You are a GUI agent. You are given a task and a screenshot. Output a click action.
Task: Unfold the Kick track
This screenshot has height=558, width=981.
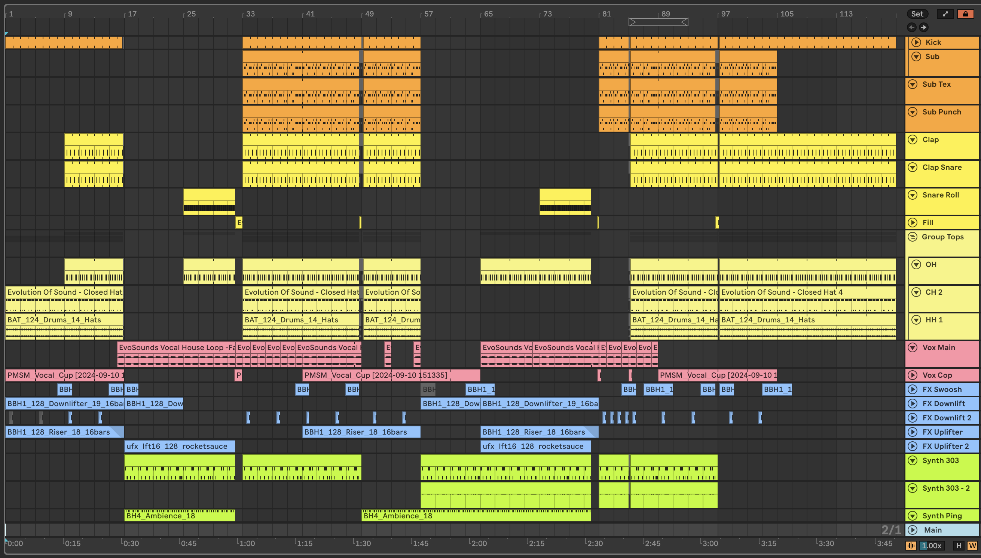pyautogui.click(x=916, y=42)
